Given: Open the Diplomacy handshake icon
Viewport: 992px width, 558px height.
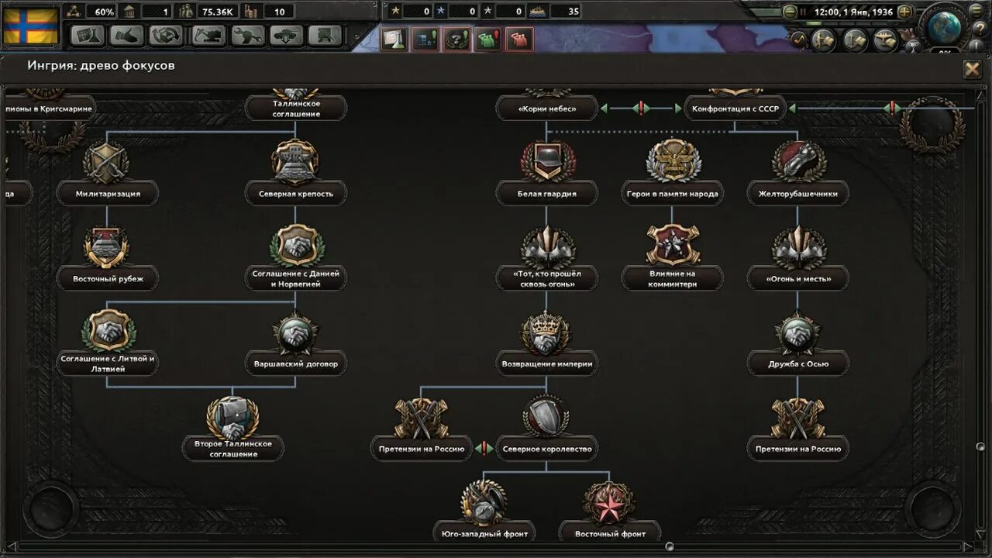Looking at the screenshot, I should coord(127,36).
